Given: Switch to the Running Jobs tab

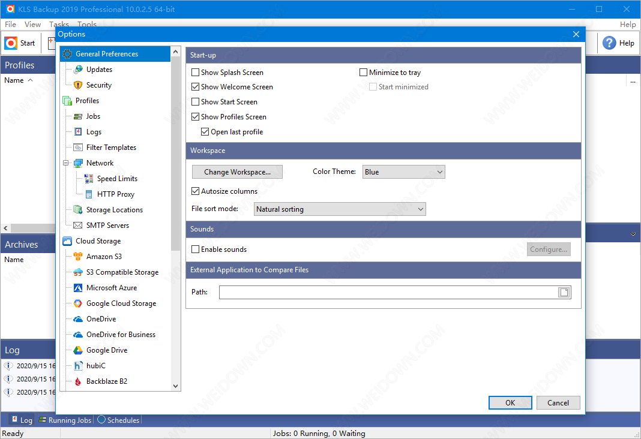Looking at the screenshot, I should [65, 420].
